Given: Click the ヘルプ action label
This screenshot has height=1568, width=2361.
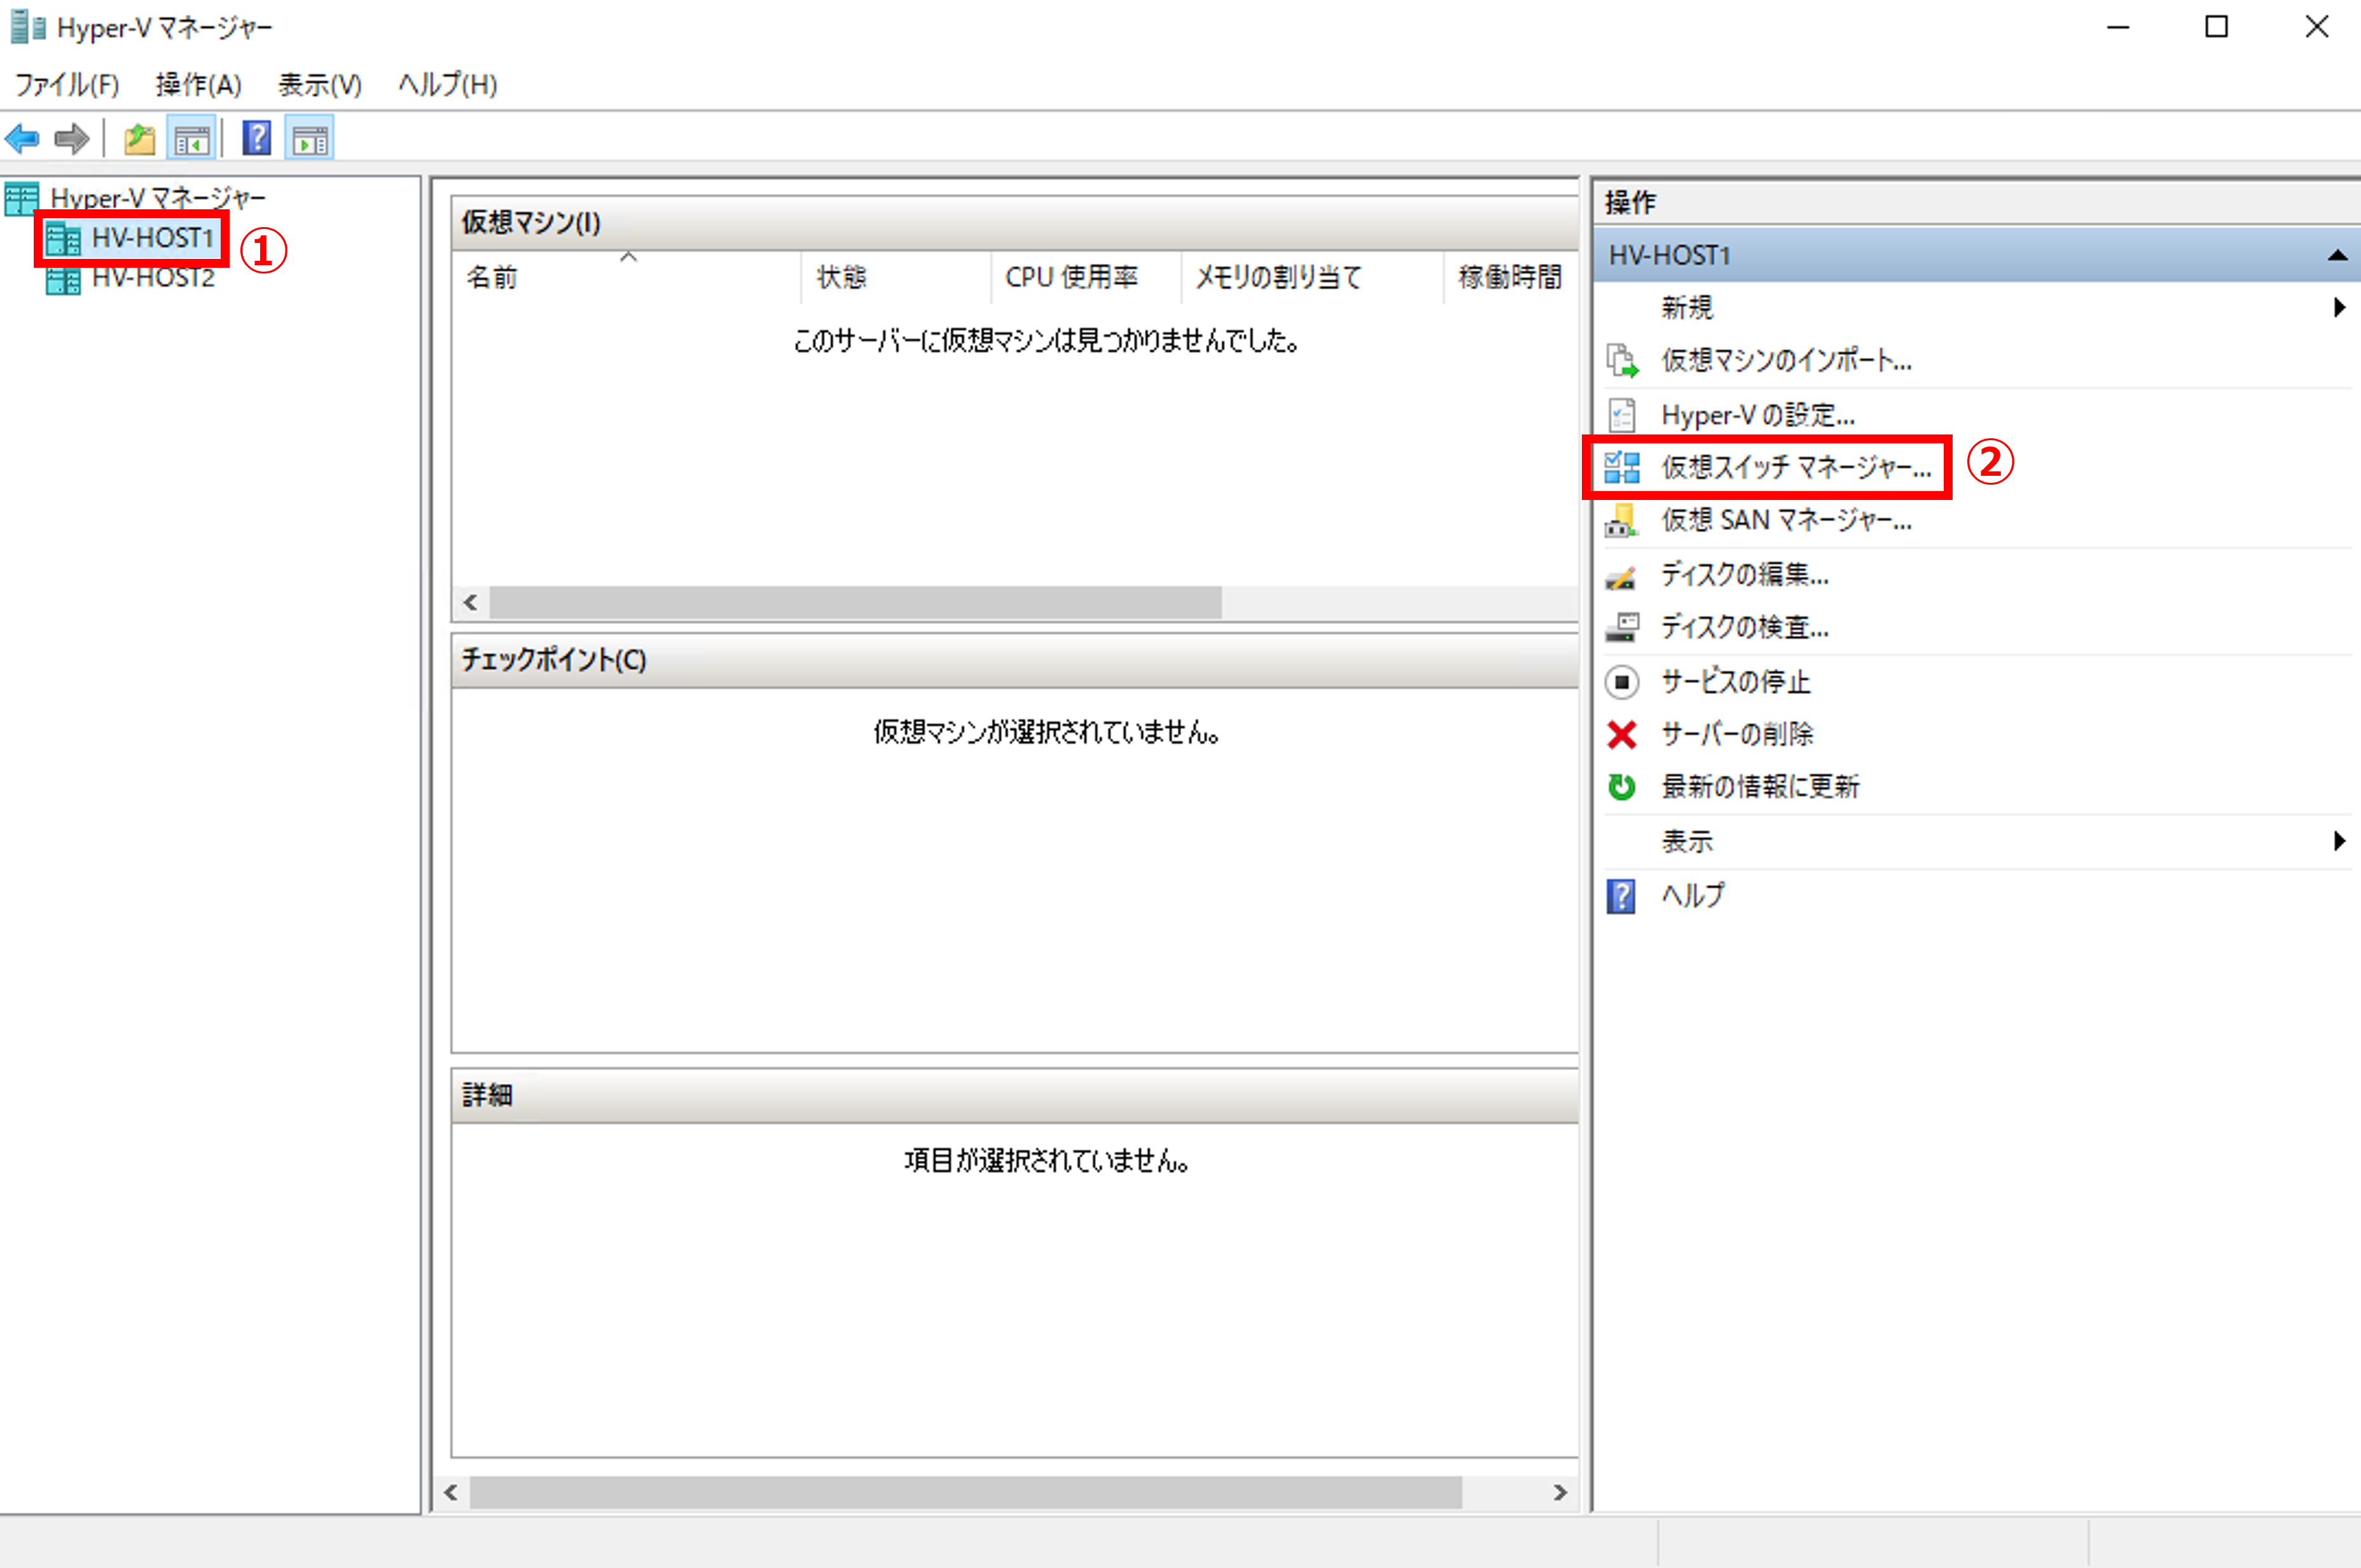Looking at the screenshot, I should pos(1693,896).
